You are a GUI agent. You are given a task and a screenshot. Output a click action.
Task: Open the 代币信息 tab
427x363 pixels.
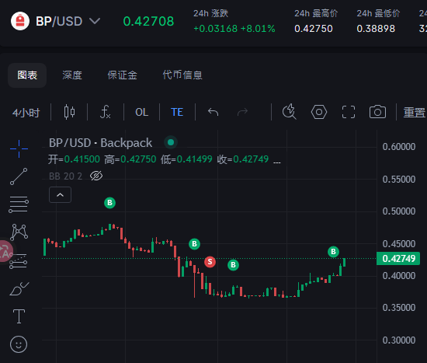pos(182,75)
